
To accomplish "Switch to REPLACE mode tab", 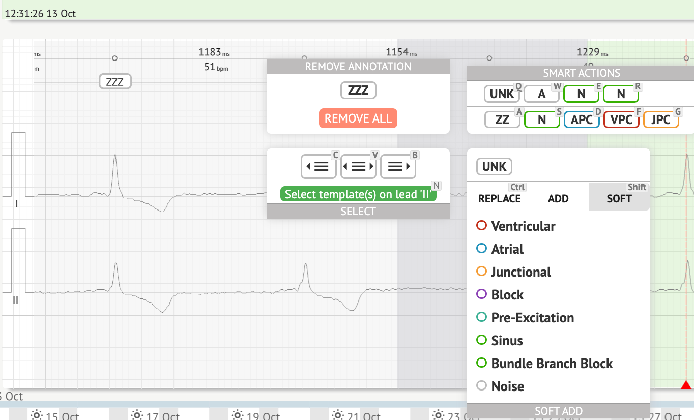I will 499,198.
